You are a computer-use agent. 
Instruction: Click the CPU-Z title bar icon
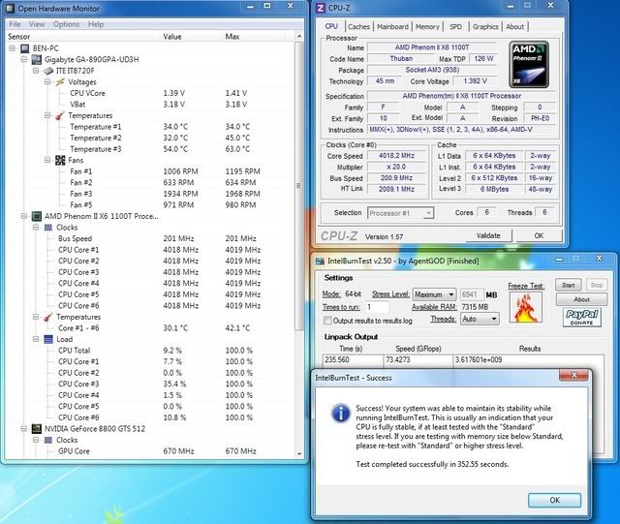tap(321, 8)
